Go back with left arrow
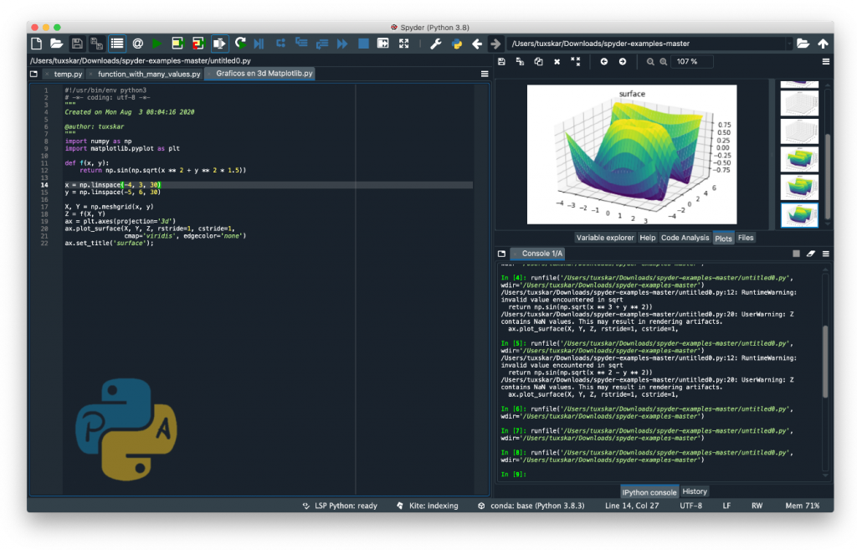The width and height of the screenshot is (857, 550). 476,44
